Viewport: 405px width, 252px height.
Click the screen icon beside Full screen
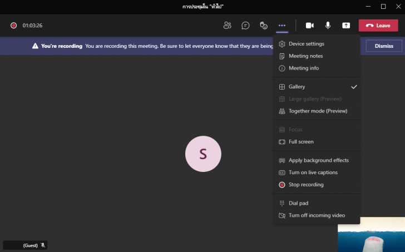point(282,142)
